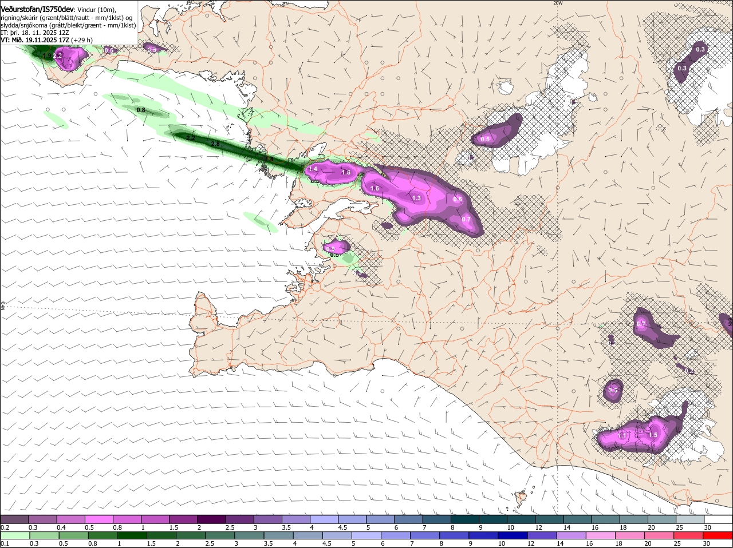
Task: Click the 0.6 snow value on the map
Action: click(458, 199)
